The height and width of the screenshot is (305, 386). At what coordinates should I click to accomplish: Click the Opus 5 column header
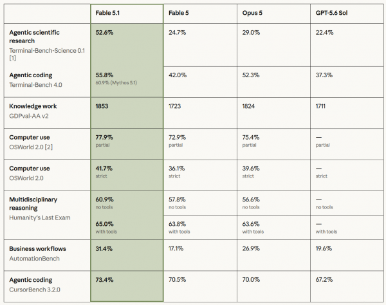[273, 14]
